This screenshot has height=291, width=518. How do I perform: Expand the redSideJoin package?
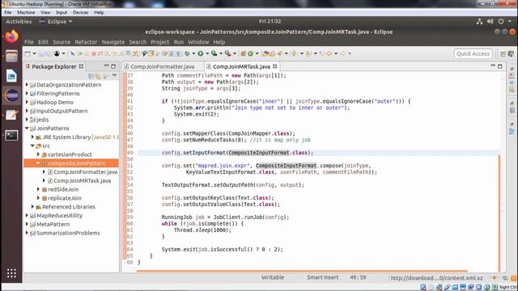point(38,189)
